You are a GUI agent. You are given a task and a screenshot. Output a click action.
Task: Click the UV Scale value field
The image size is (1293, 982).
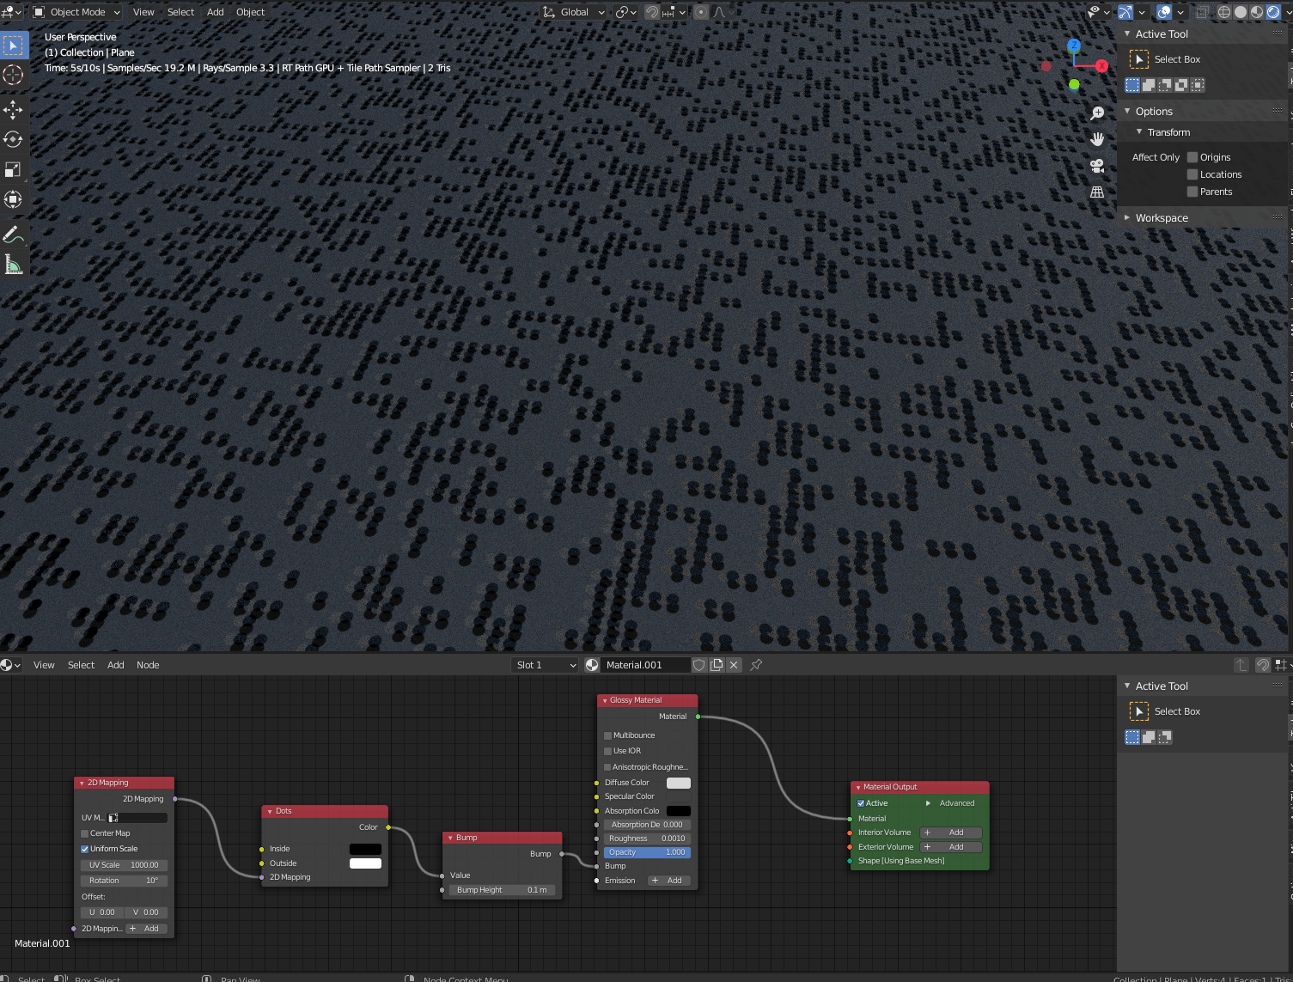124,865
